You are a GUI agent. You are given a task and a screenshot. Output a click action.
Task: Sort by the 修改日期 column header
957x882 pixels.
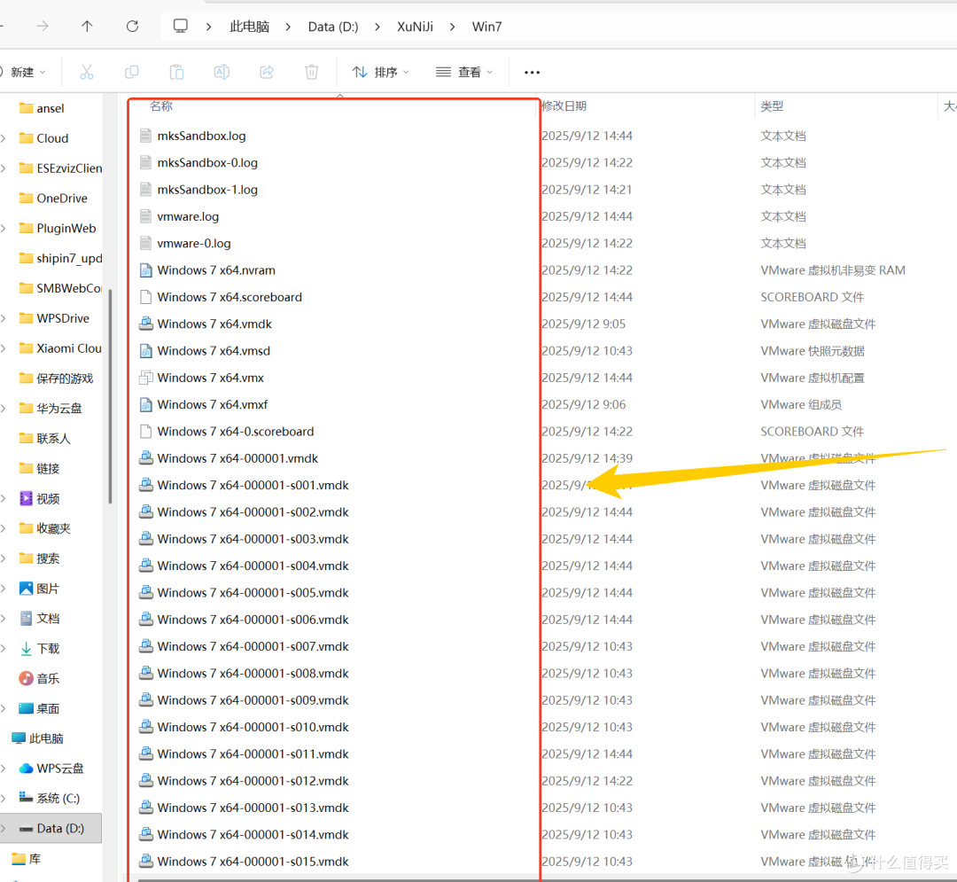[564, 105]
